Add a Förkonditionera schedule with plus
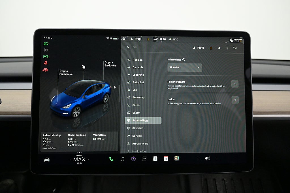 pyautogui.click(x=235, y=84)
